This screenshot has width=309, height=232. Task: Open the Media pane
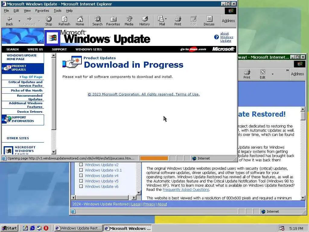pos(129,21)
